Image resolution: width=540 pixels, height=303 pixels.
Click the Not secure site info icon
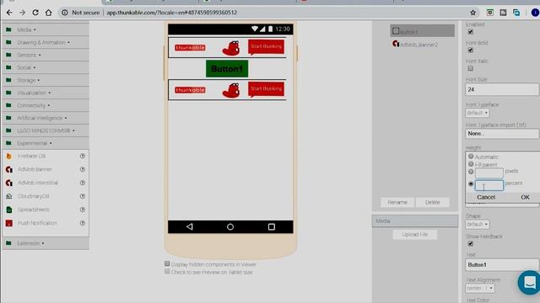coord(64,13)
